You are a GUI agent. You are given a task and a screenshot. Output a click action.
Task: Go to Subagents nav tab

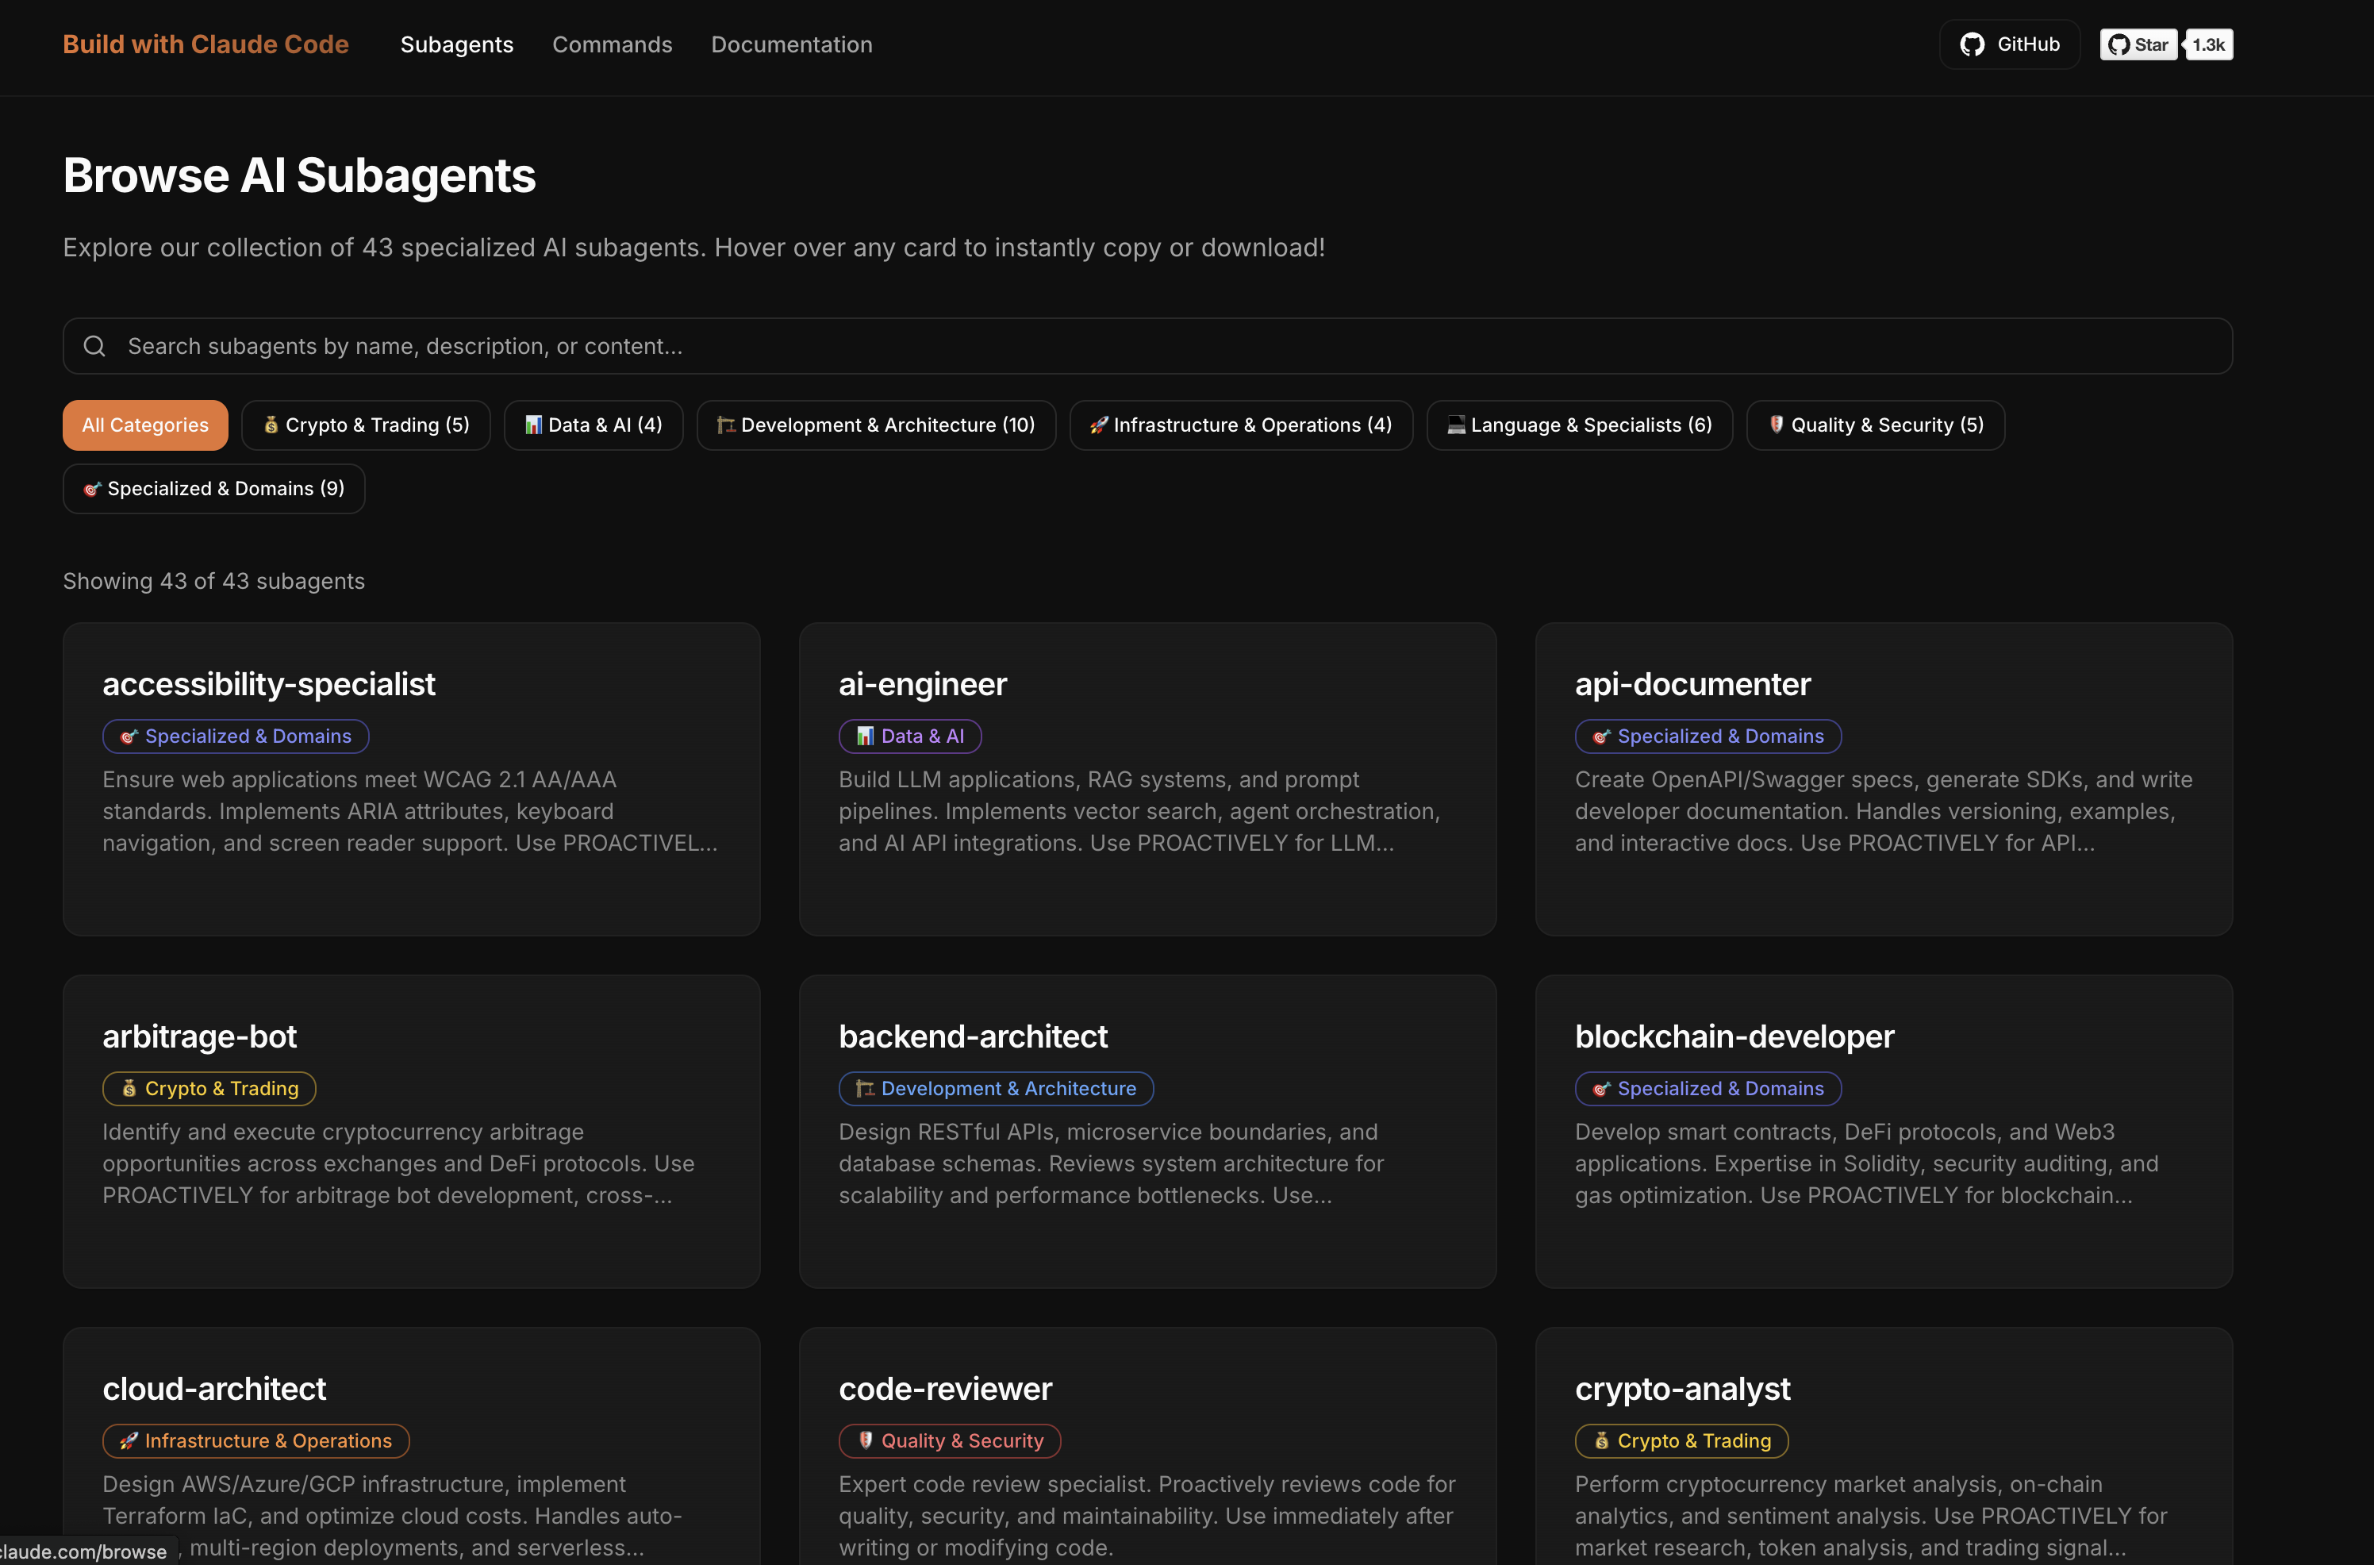456,45
